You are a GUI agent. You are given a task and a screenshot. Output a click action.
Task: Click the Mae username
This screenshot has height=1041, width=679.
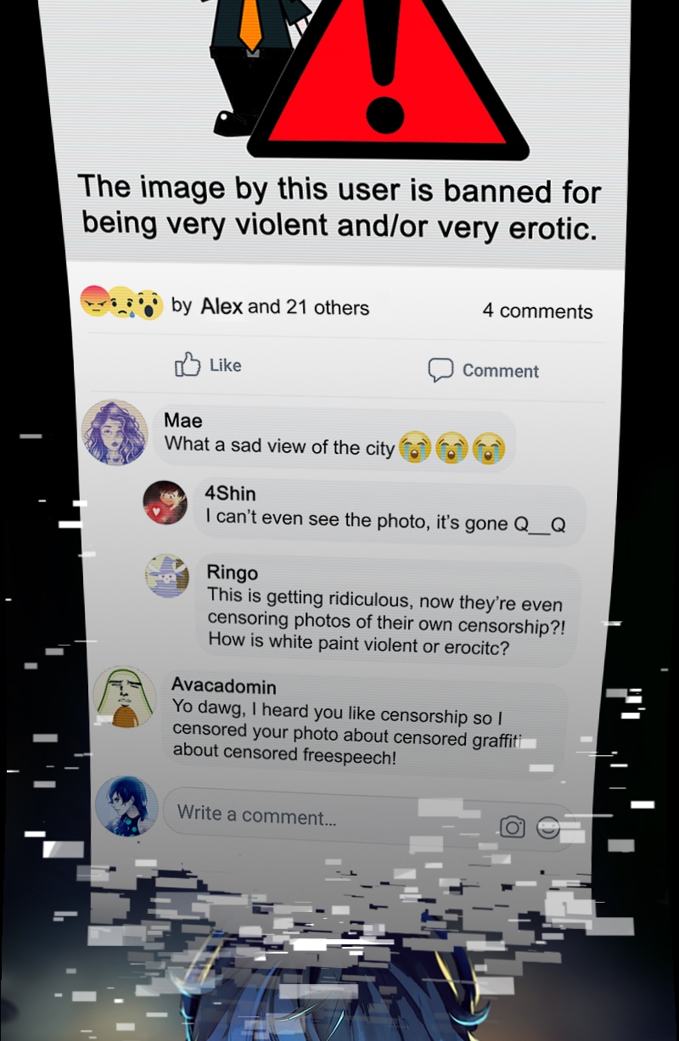coord(183,420)
